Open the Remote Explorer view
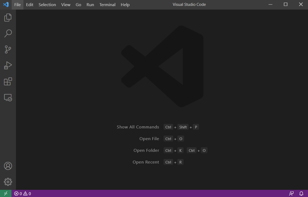The width and height of the screenshot is (308, 197). 8,97
